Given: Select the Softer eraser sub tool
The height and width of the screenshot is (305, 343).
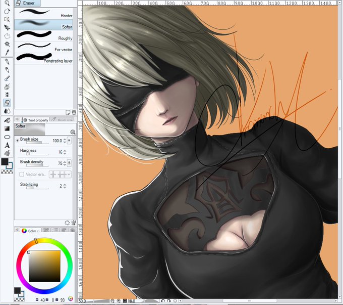Looking at the screenshot, I should (44, 24).
